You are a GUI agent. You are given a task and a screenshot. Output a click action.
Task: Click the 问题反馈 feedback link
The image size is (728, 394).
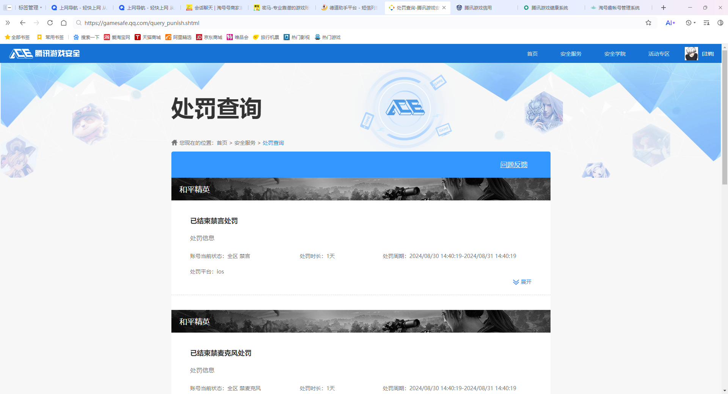514,165
